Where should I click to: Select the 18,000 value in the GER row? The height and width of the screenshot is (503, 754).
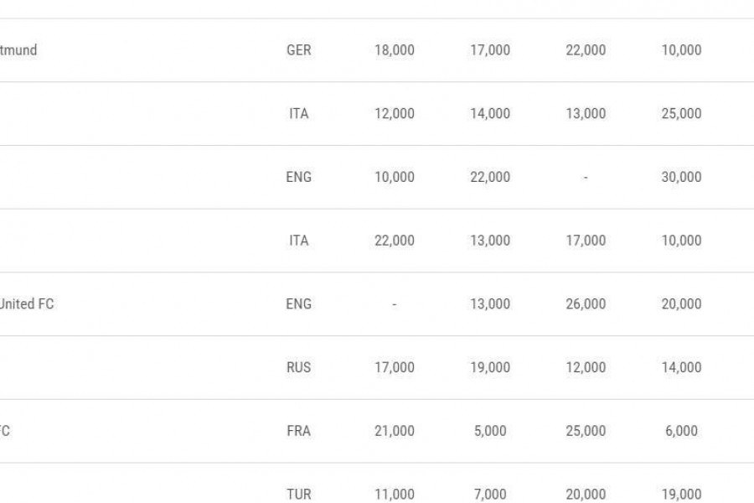click(x=395, y=50)
